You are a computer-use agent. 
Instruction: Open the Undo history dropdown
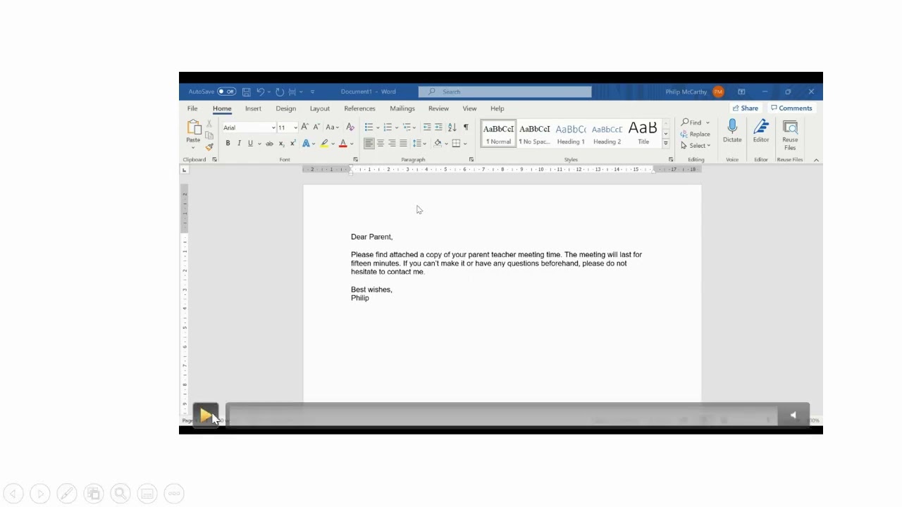[268, 92]
